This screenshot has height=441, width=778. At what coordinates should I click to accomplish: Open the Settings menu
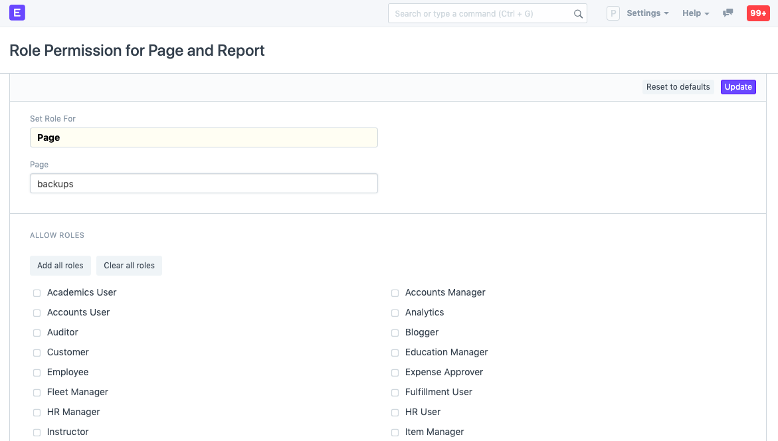[x=642, y=13]
